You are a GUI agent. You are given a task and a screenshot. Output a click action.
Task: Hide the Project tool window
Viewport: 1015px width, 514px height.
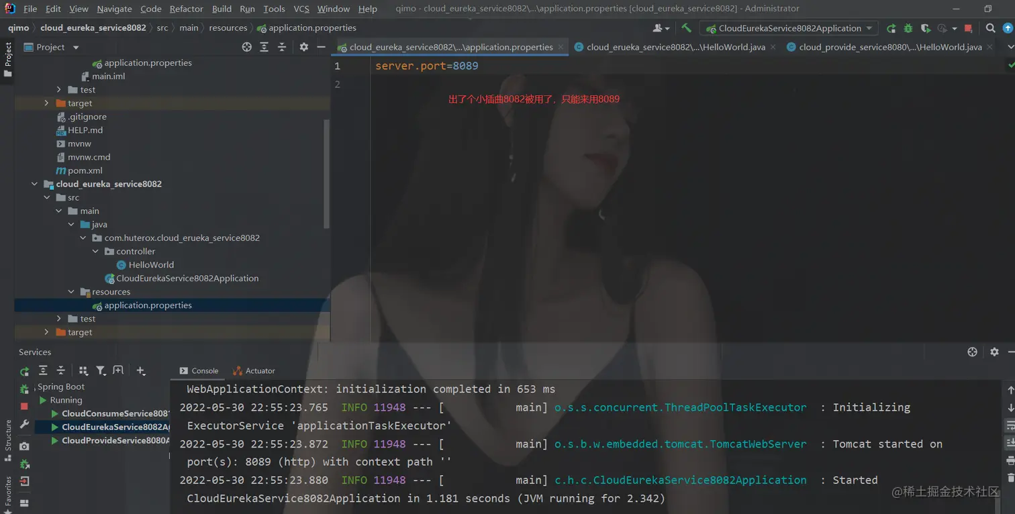pyautogui.click(x=322, y=47)
